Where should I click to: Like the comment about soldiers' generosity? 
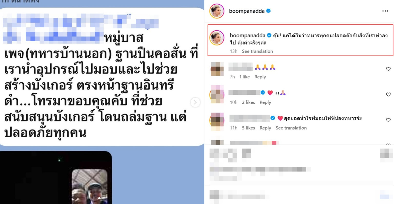click(x=388, y=120)
